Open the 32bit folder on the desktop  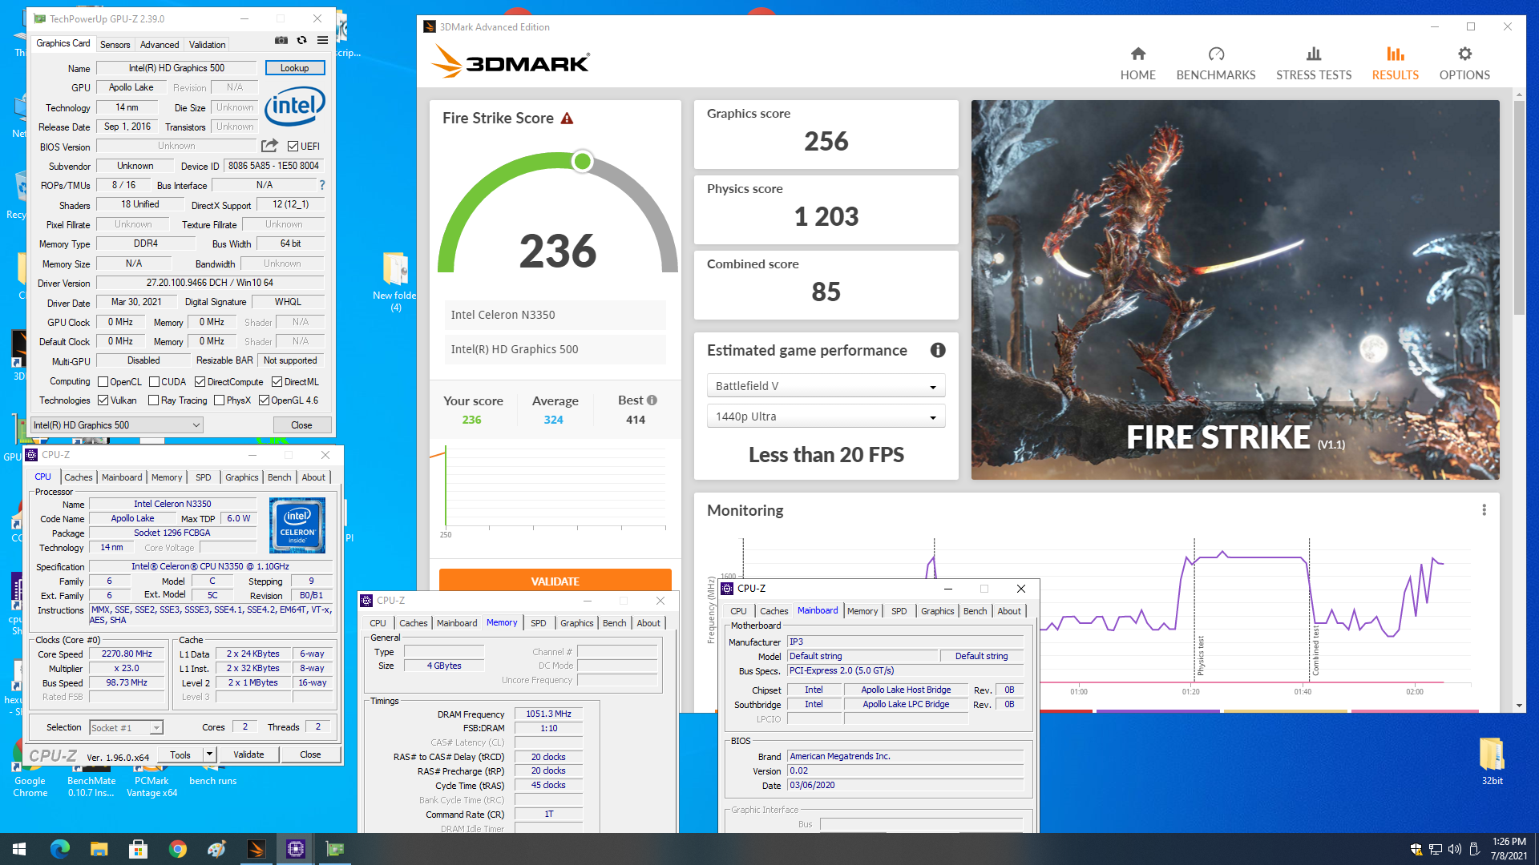pos(1492,761)
